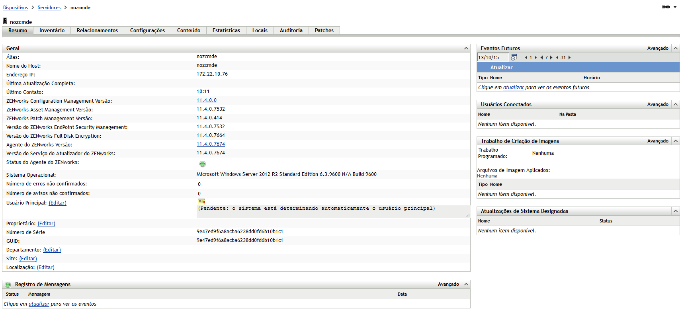Click the Eventos Futuros date field
Image resolution: width=684 pixels, height=310 pixels.
pos(492,58)
